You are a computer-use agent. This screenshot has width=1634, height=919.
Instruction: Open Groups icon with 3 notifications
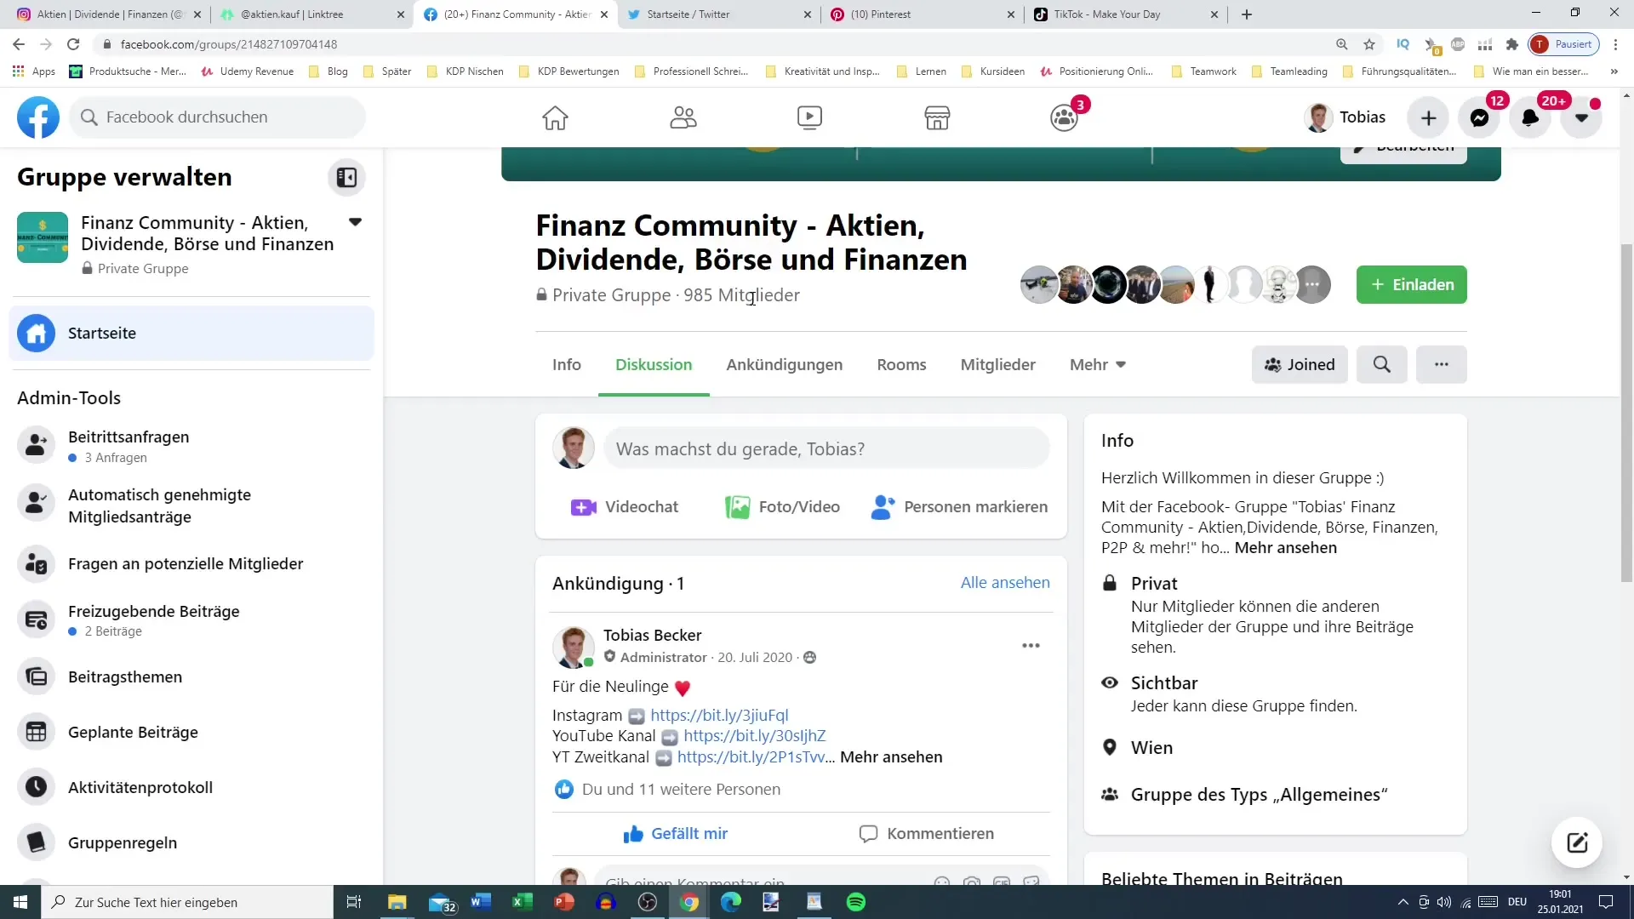pyautogui.click(x=1064, y=117)
